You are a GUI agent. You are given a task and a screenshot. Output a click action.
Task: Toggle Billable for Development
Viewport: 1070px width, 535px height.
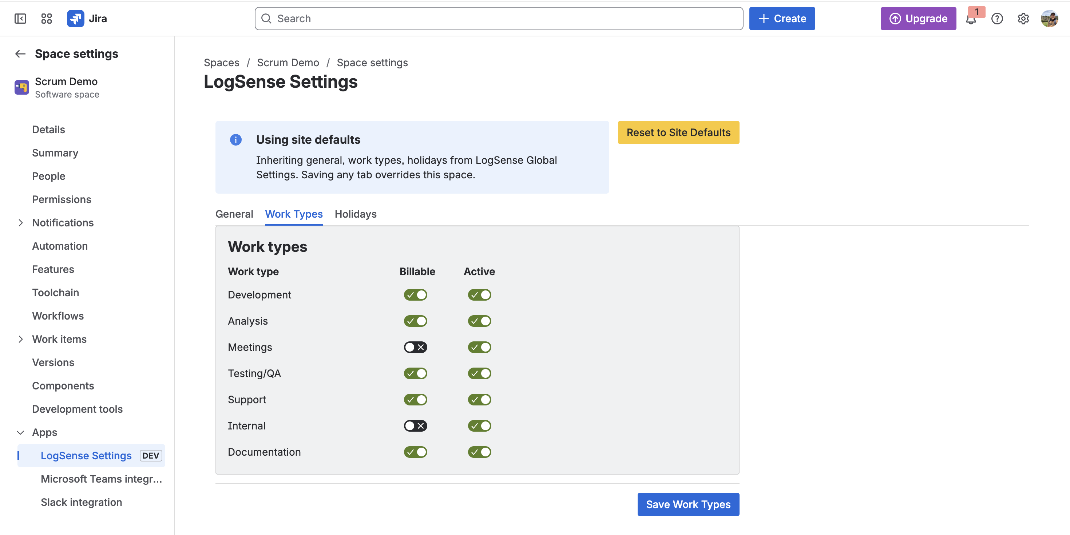point(415,294)
